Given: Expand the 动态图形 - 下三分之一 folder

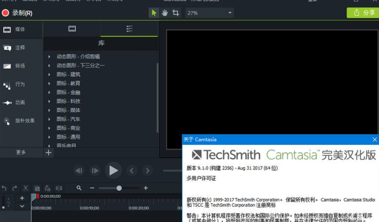Looking at the screenshot, I should (x=49, y=65).
